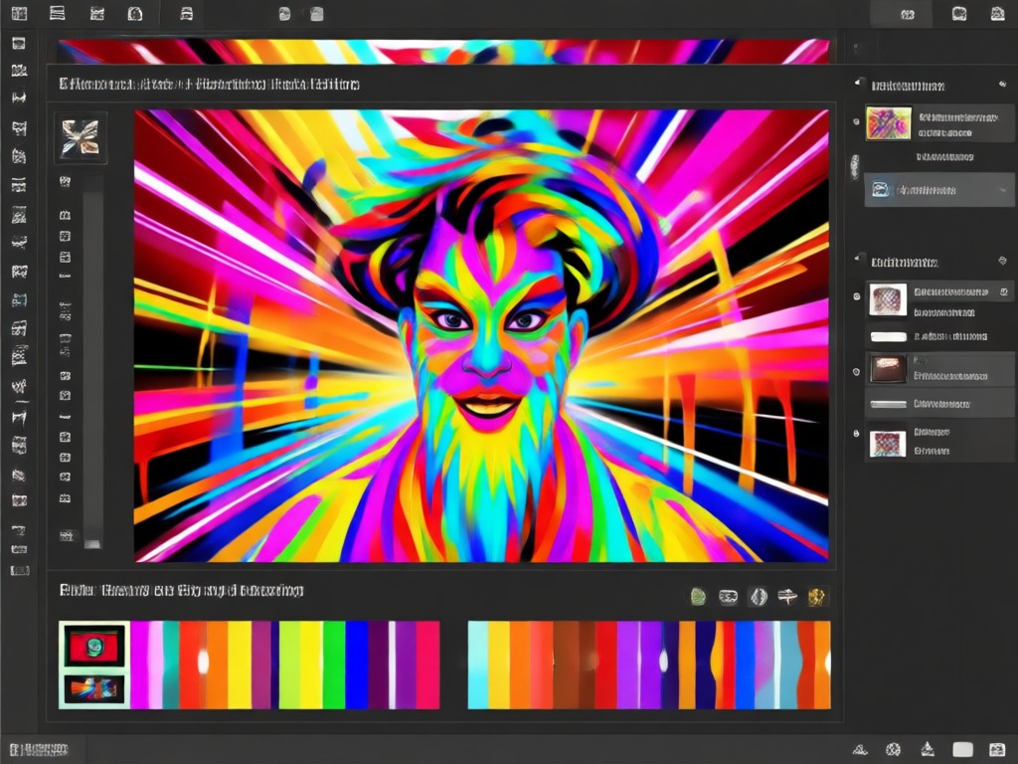
Task: Collapse the lower right panel using its header arrow
Action: pyautogui.click(x=858, y=259)
